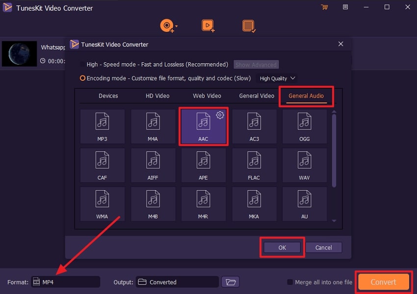Screen dimensions: 417x294
Task: Select the AIFF audio format tile
Action: 153,165
